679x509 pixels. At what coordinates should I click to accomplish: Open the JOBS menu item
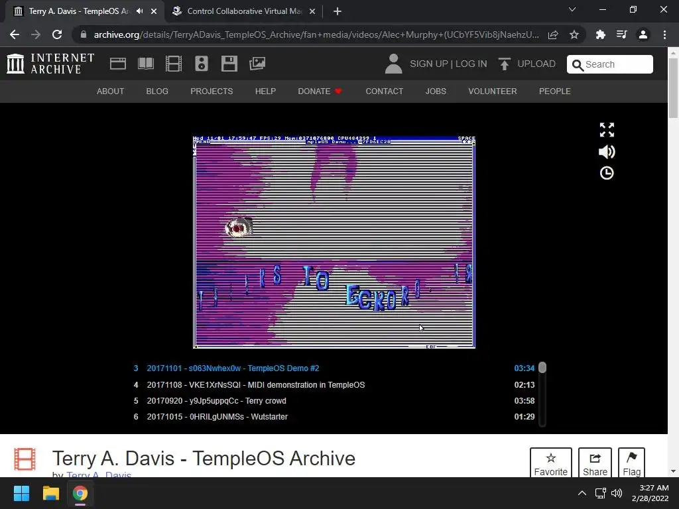pos(436,91)
